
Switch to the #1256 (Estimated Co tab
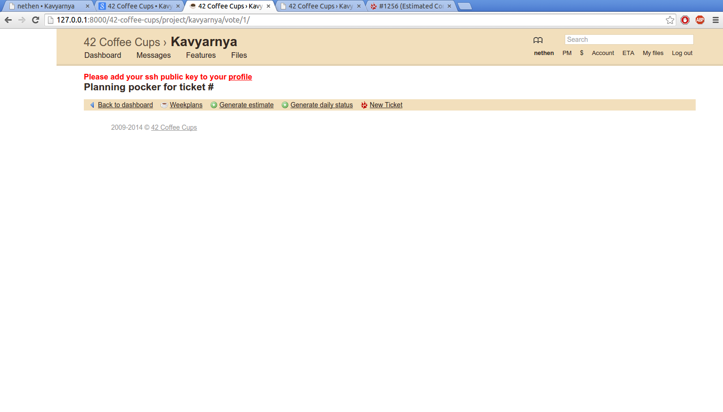coord(411,6)
